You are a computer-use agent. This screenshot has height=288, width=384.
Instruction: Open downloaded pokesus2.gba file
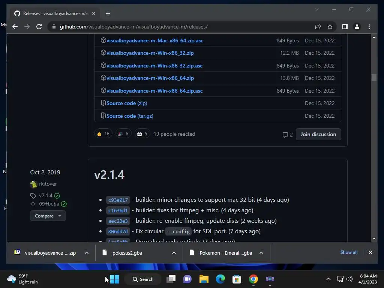click(x=127, y=253)
